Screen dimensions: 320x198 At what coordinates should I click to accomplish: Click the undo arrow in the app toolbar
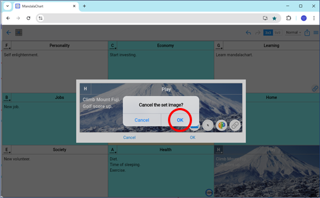click(248, 32)
